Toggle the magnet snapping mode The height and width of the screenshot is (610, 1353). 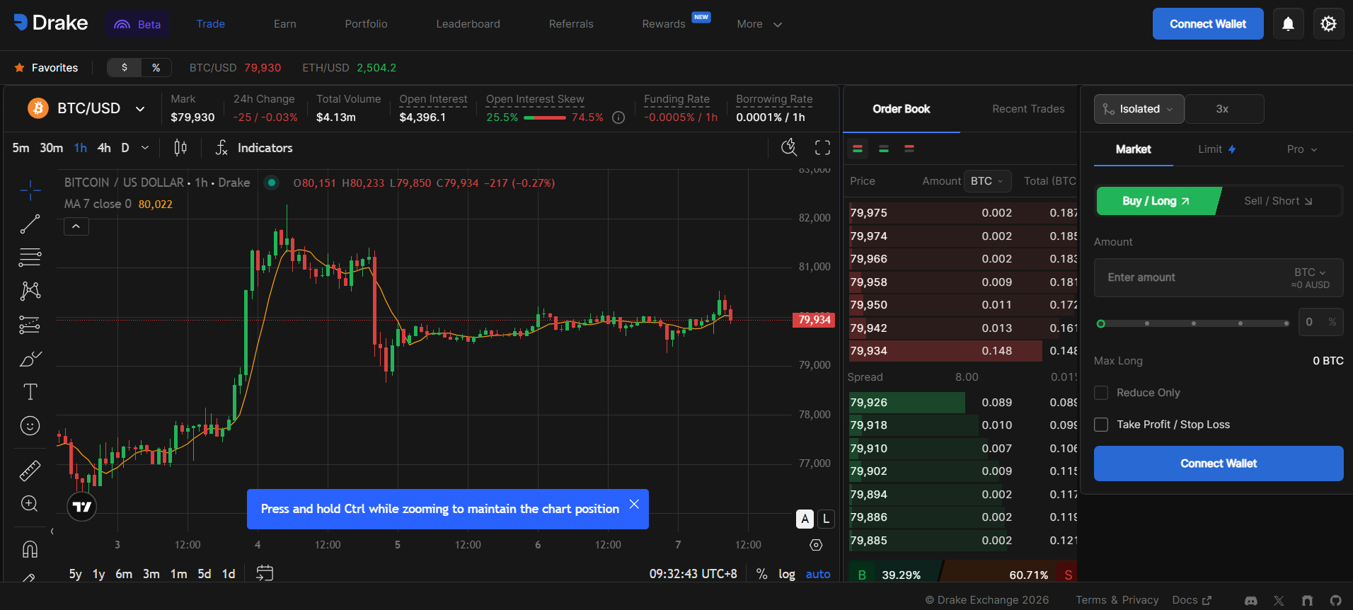30,549
